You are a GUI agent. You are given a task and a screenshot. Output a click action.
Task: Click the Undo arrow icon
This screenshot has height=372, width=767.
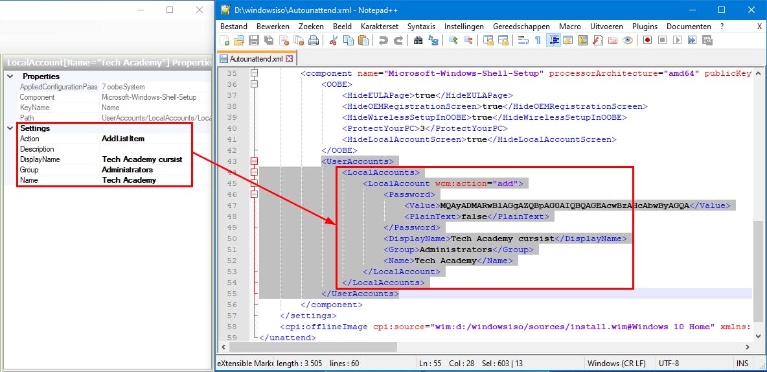click(383, 41)
